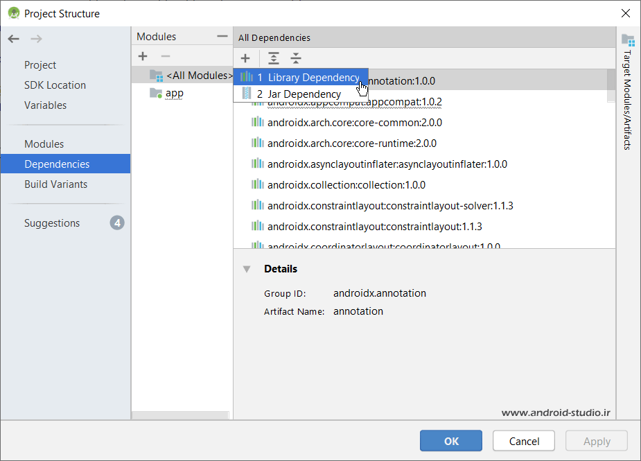Click the All Modules folder icon

coord(156,76)
